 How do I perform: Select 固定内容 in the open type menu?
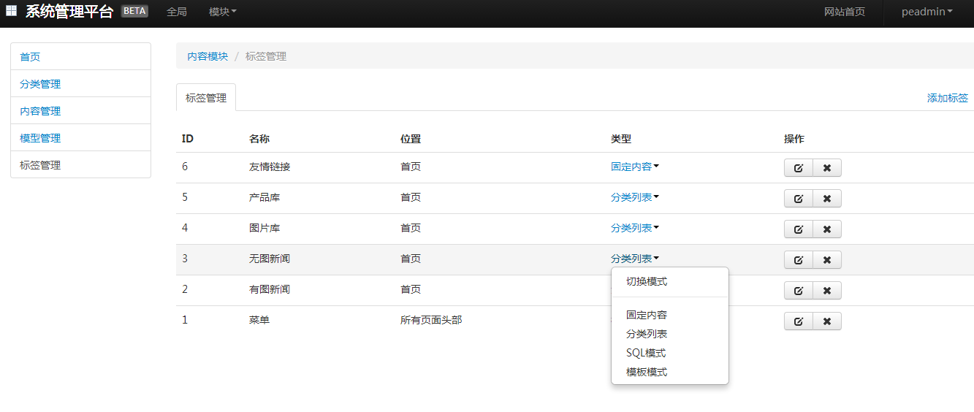tap(647, 315)
